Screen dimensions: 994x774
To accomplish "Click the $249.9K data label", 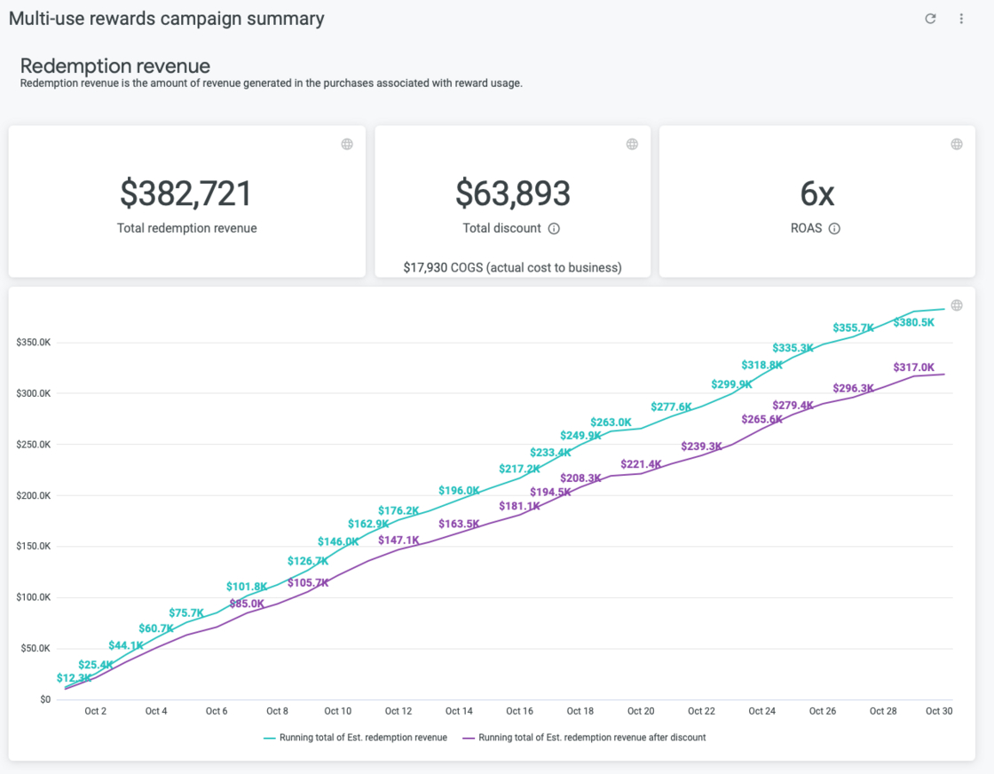I will [x=580, y=436].
